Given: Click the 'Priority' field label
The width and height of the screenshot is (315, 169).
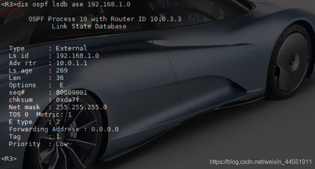Looking at the screenshot, I should tap(24, 144).
